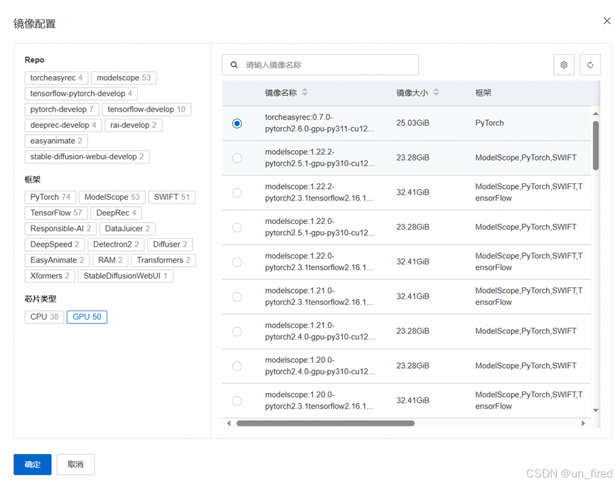Toggle GPU chip type filter
615x484 pixels.
87,317
